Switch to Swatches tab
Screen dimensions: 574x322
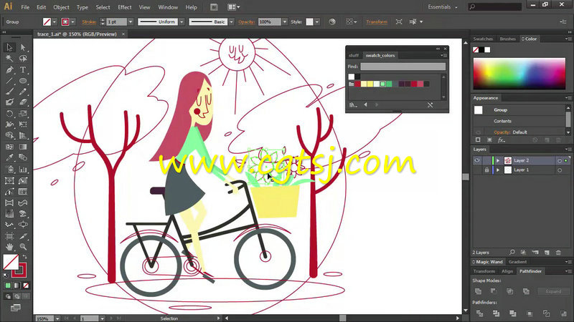point(483,39)
